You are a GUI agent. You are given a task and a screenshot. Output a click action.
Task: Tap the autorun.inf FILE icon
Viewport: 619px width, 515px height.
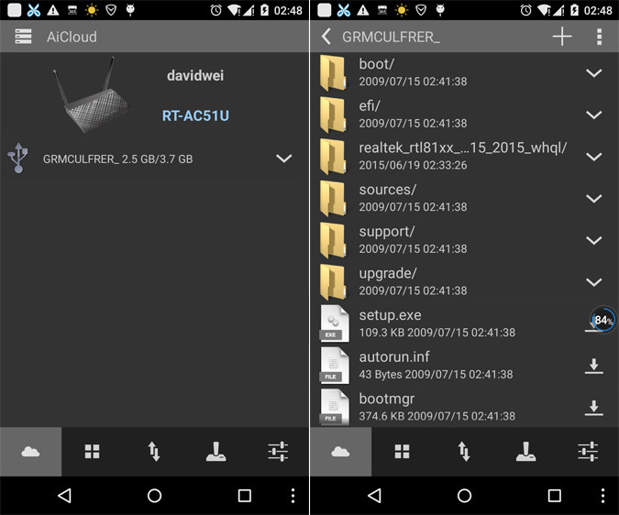tap(334, 366)
